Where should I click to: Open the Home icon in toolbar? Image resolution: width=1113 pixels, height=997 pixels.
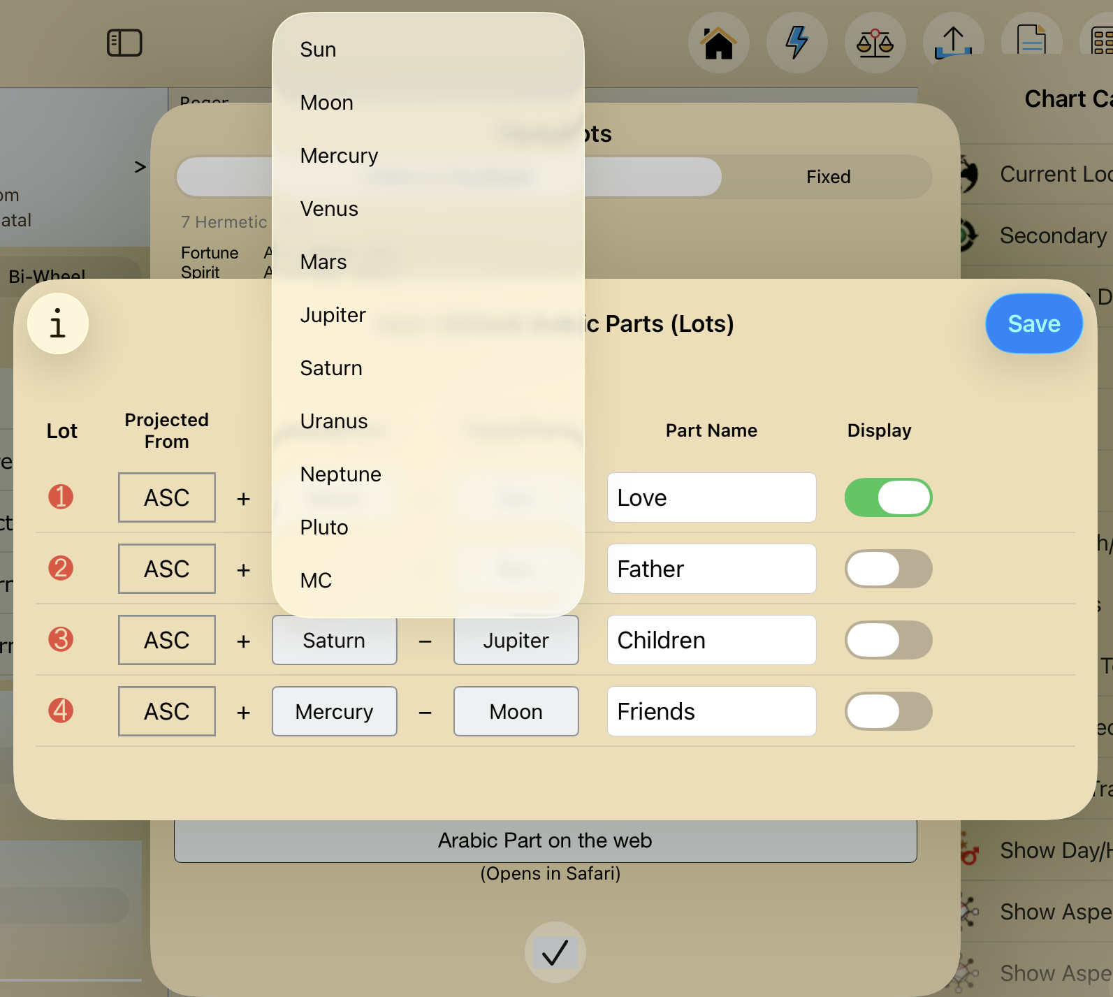(719, 43)
